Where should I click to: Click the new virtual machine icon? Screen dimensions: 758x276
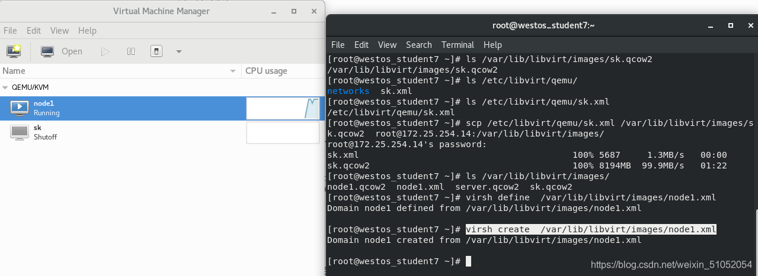14,51
